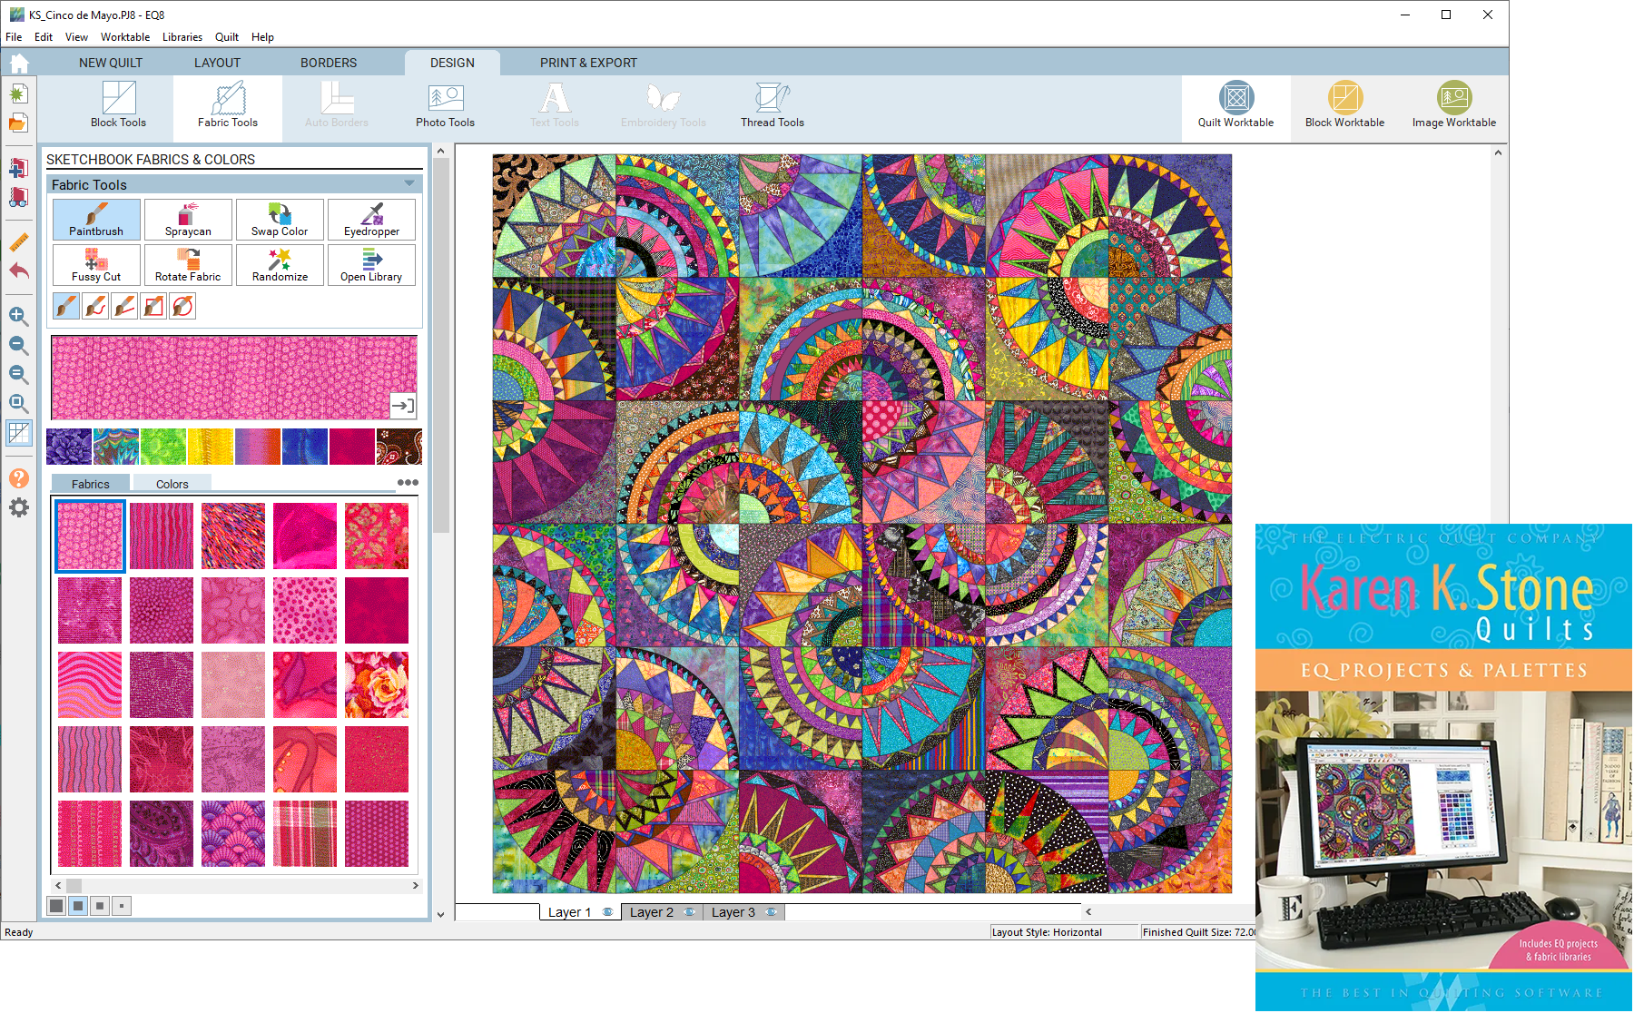Image resolution: width=1634 pixels, height=1013 pixels.
Task: Pick the rose floral fabric swatch
Action: (x=377, y=685)
